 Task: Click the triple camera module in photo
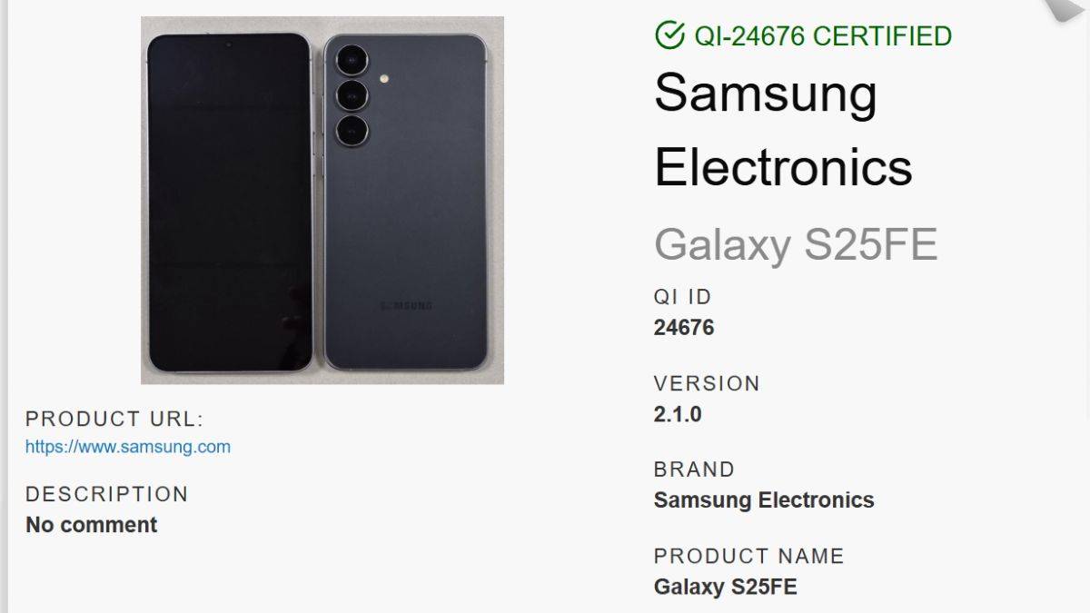[351, 96]
